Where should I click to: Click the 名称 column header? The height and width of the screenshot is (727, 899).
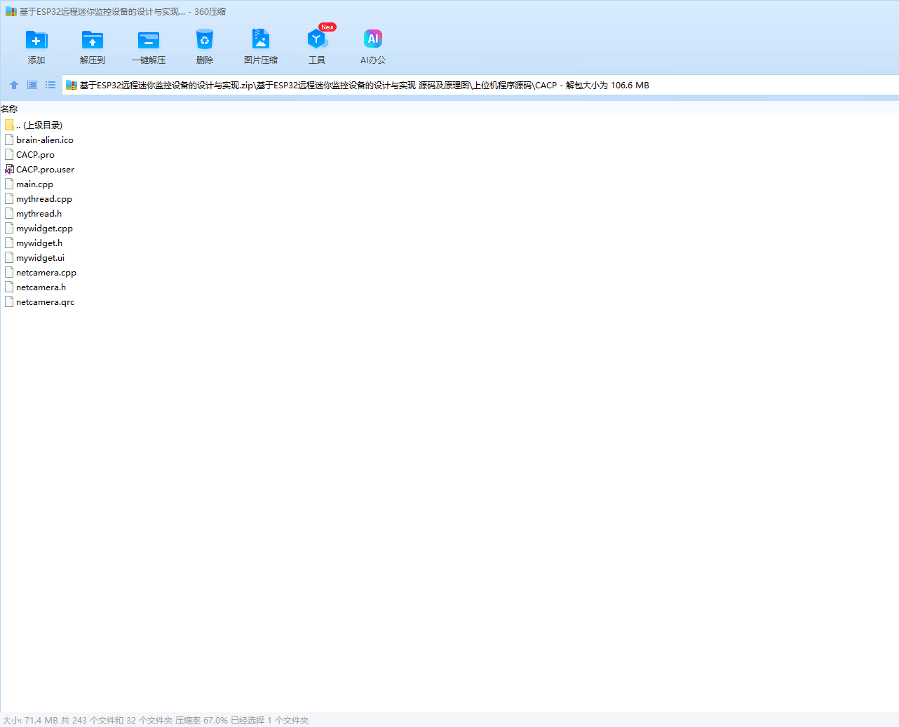point(9,109)
